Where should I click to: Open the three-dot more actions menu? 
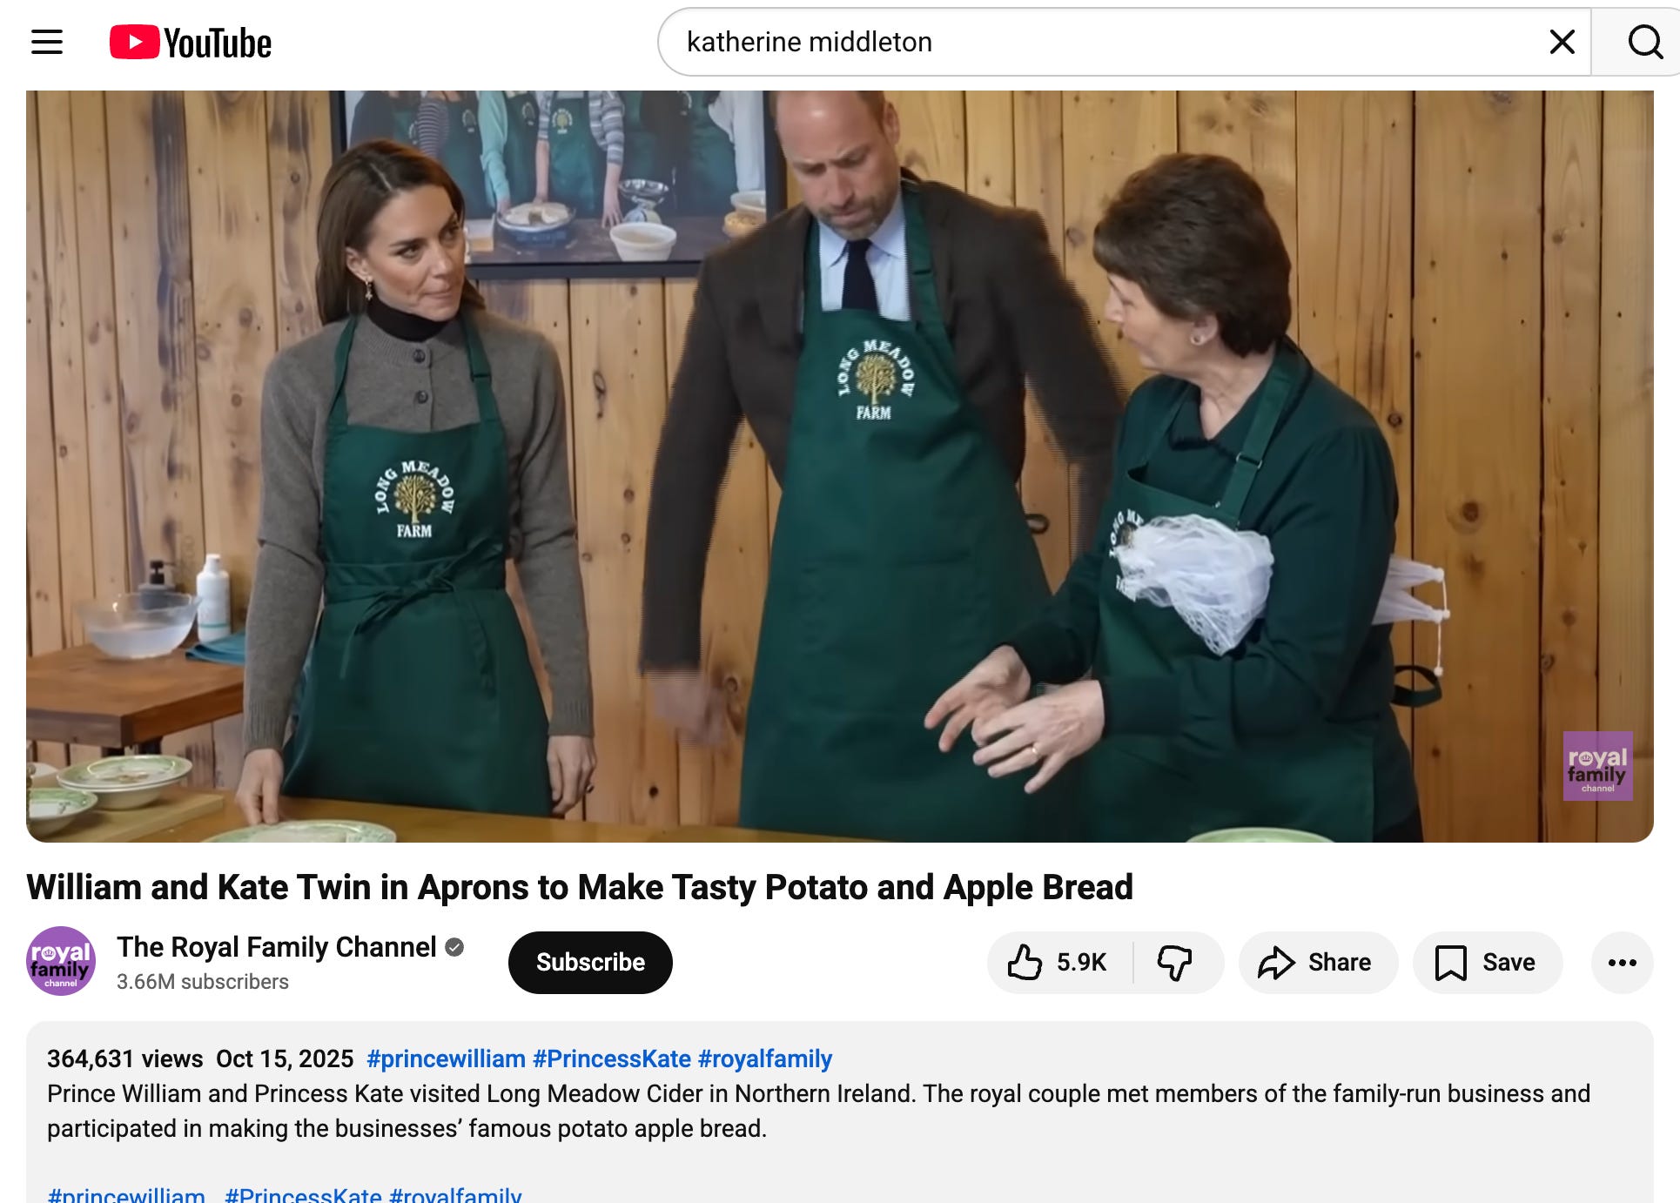click(x=1622, y=962)
